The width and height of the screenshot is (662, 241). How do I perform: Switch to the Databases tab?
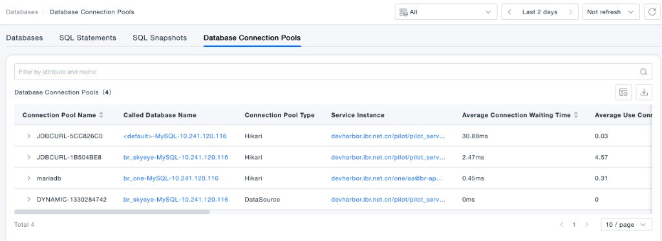pos(25,37)
